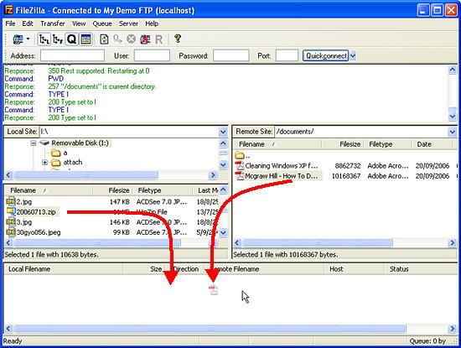Screen dimensions: 461x348
Task: Click queue pane horizontal scrollbar thumb
Action: point(210,329)
